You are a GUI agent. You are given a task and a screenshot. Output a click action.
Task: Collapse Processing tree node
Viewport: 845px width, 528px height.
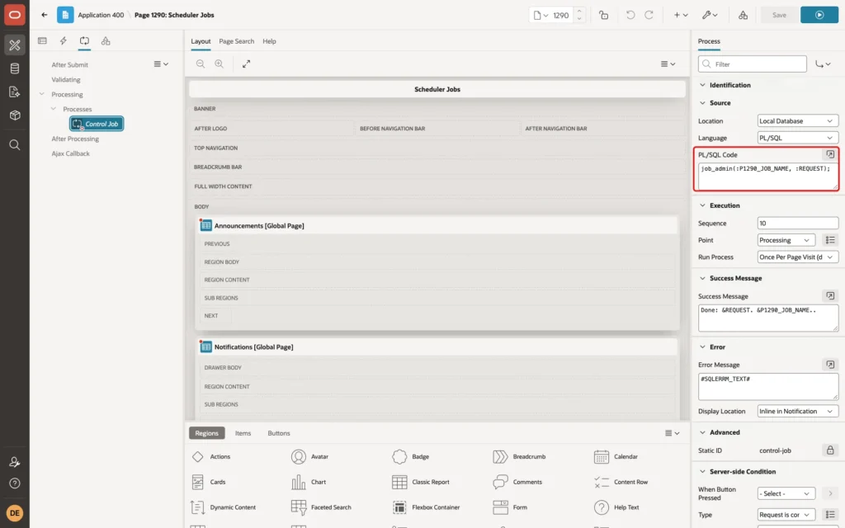pyautogui.click(x=41, y=94)
